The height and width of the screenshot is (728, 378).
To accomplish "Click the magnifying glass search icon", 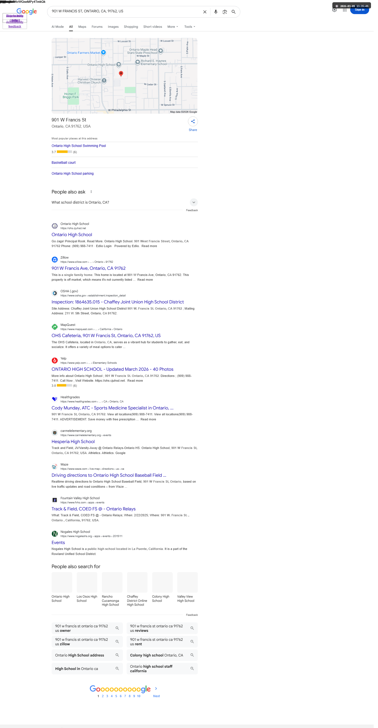I will click(x=236, y=12).
